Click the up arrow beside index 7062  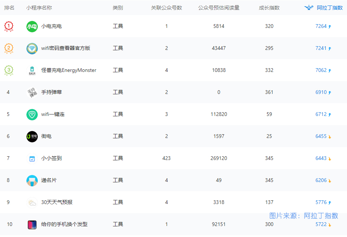330,70
